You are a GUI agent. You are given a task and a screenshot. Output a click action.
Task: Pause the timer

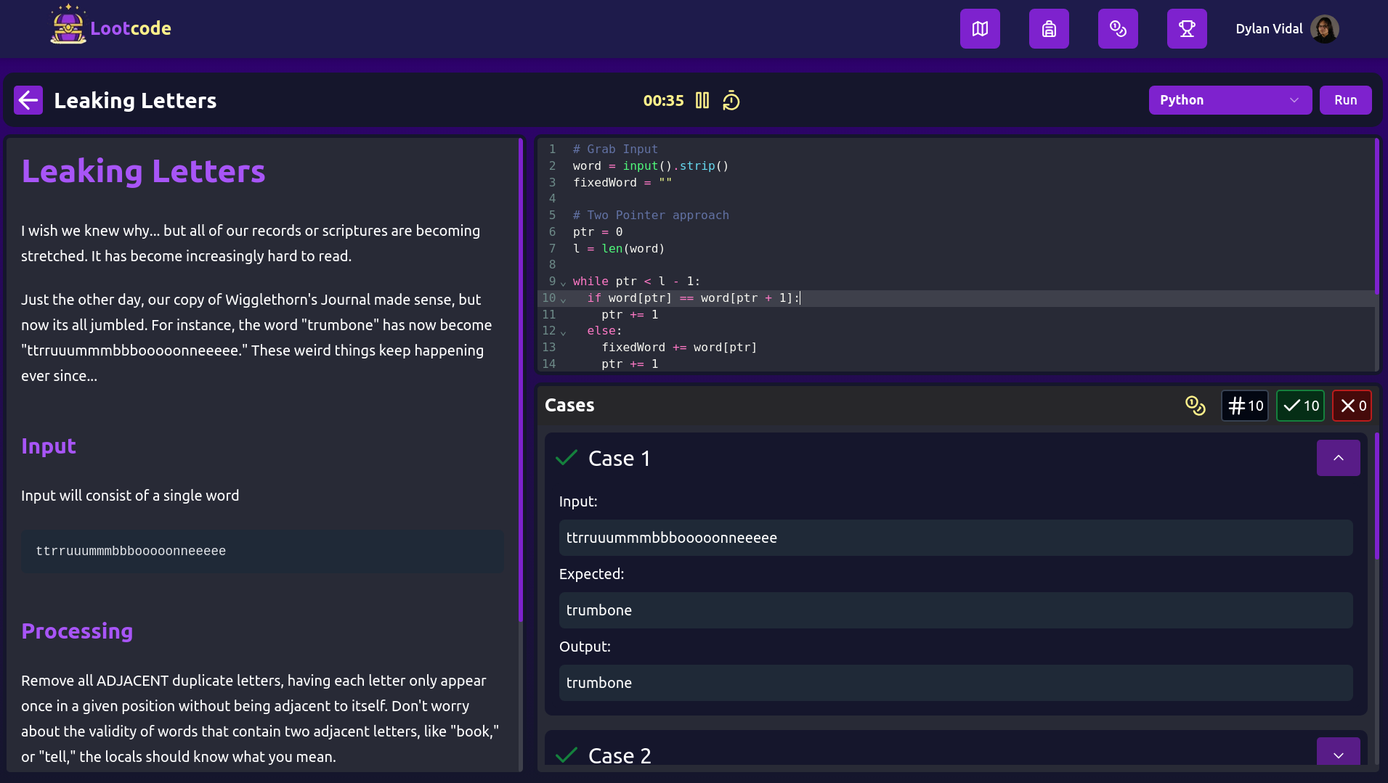point(702,100)
